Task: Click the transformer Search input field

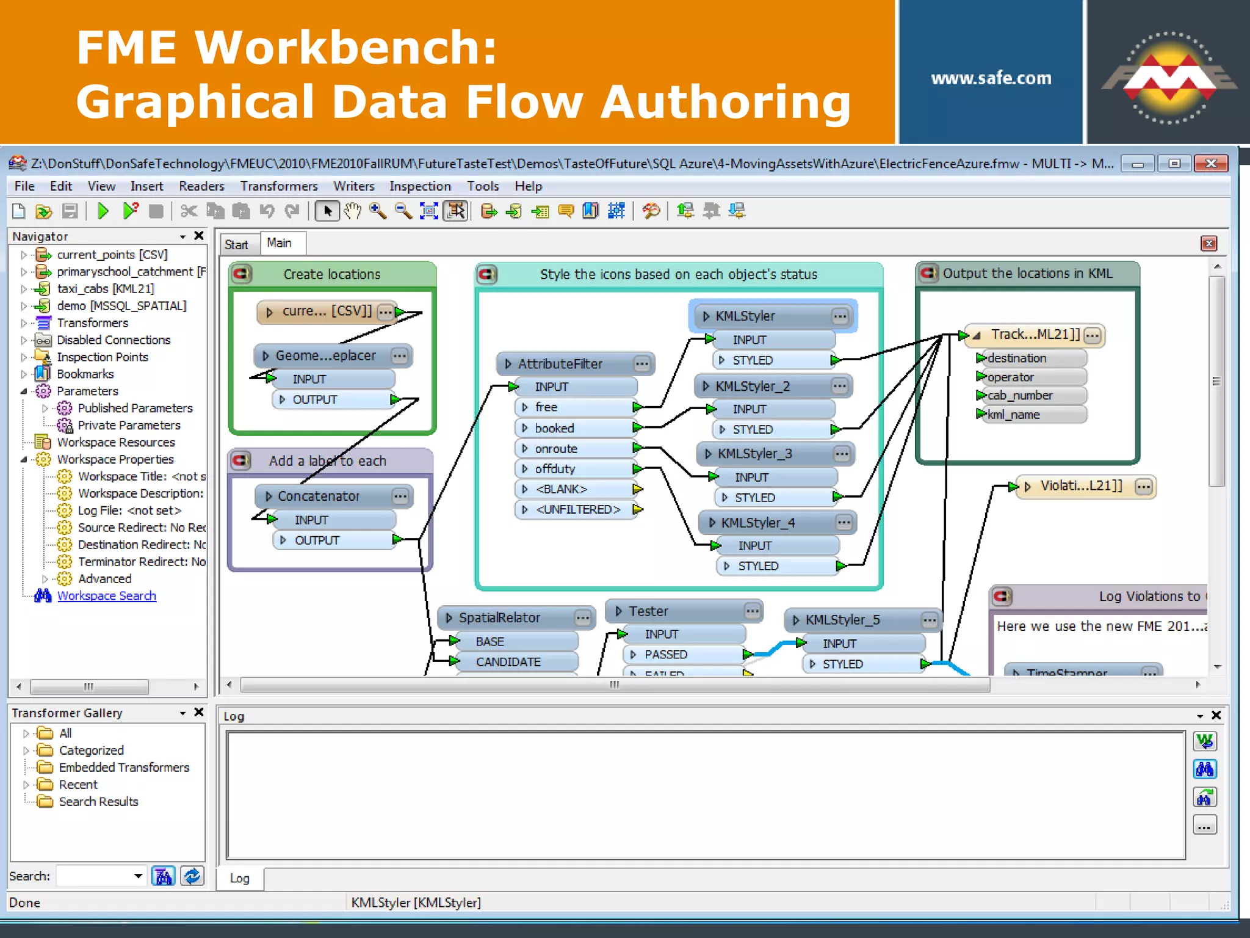Action: coord(95,876)
